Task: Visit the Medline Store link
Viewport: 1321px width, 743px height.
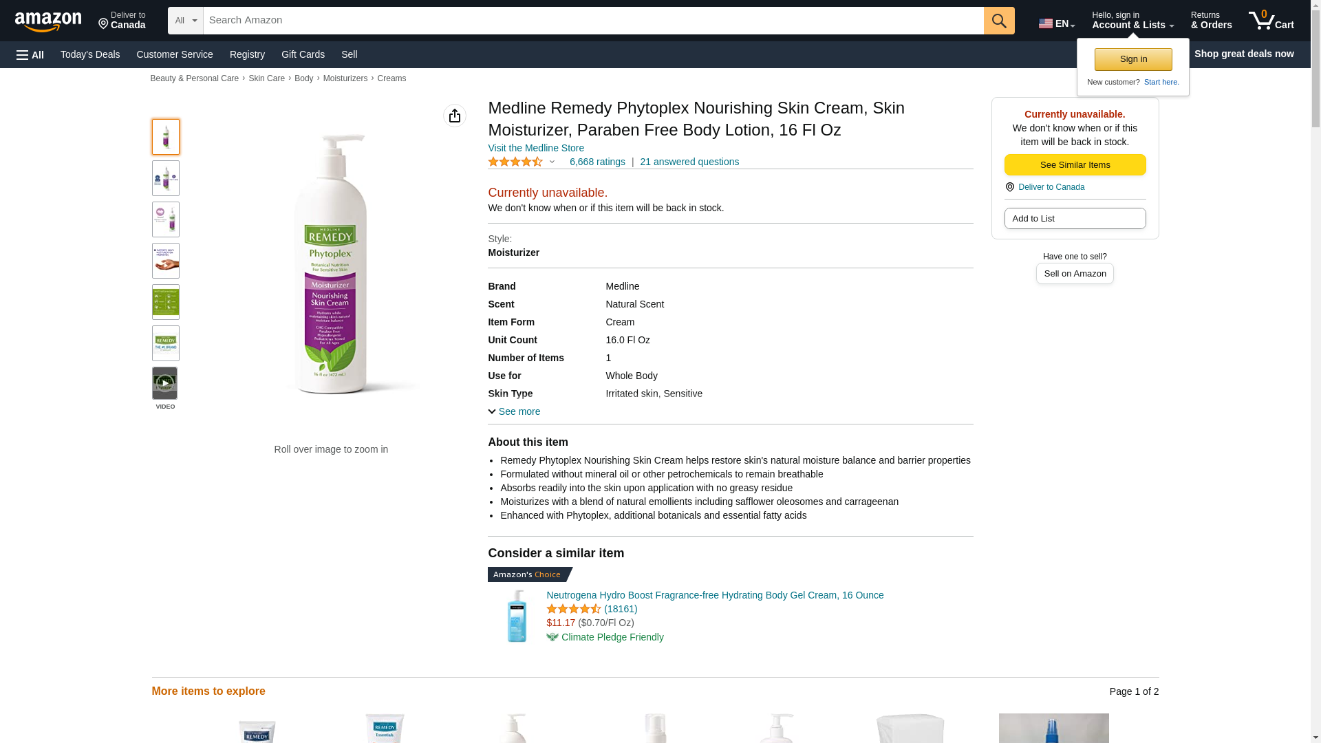Action: 536,148
